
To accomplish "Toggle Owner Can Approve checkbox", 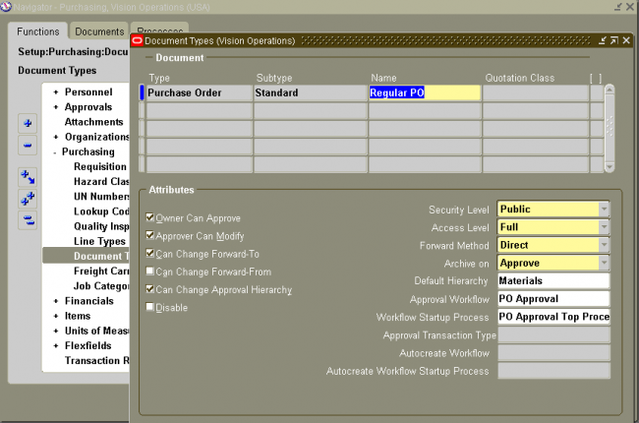I will coord(150,217).
